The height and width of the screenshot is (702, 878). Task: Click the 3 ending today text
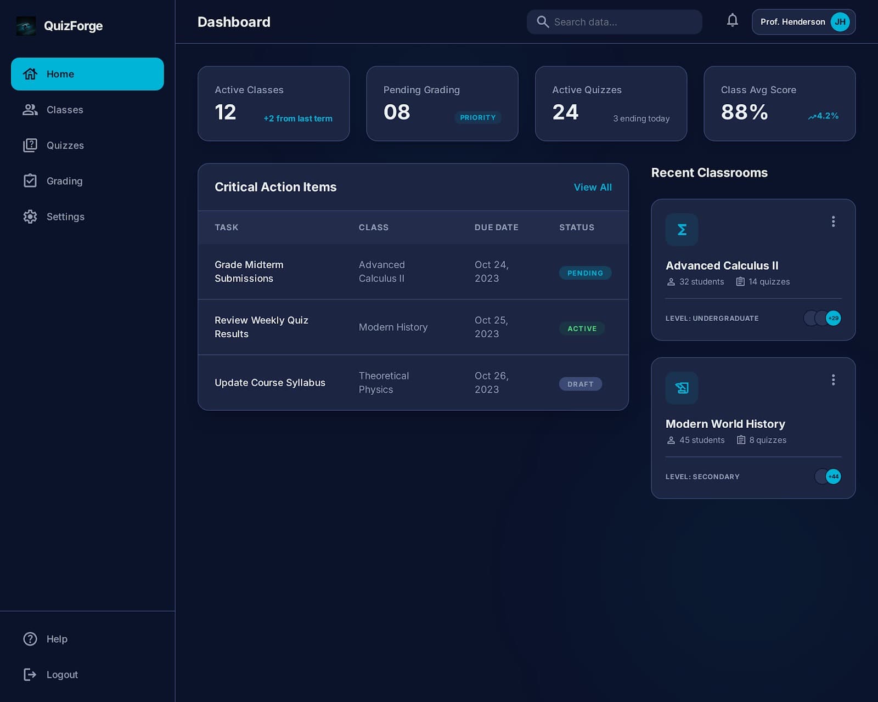click(641, 118)
